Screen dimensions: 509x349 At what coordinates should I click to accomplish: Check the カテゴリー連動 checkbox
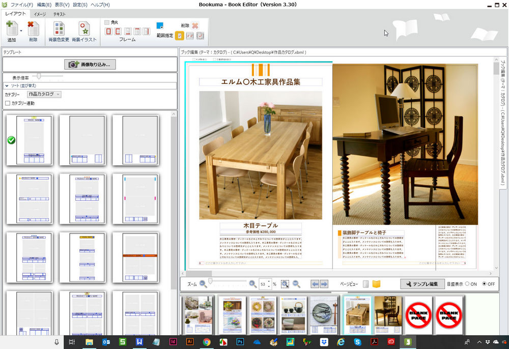pos(8,103)
